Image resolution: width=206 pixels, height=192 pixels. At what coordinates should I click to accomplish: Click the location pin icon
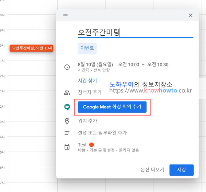[x=67, y=121]
